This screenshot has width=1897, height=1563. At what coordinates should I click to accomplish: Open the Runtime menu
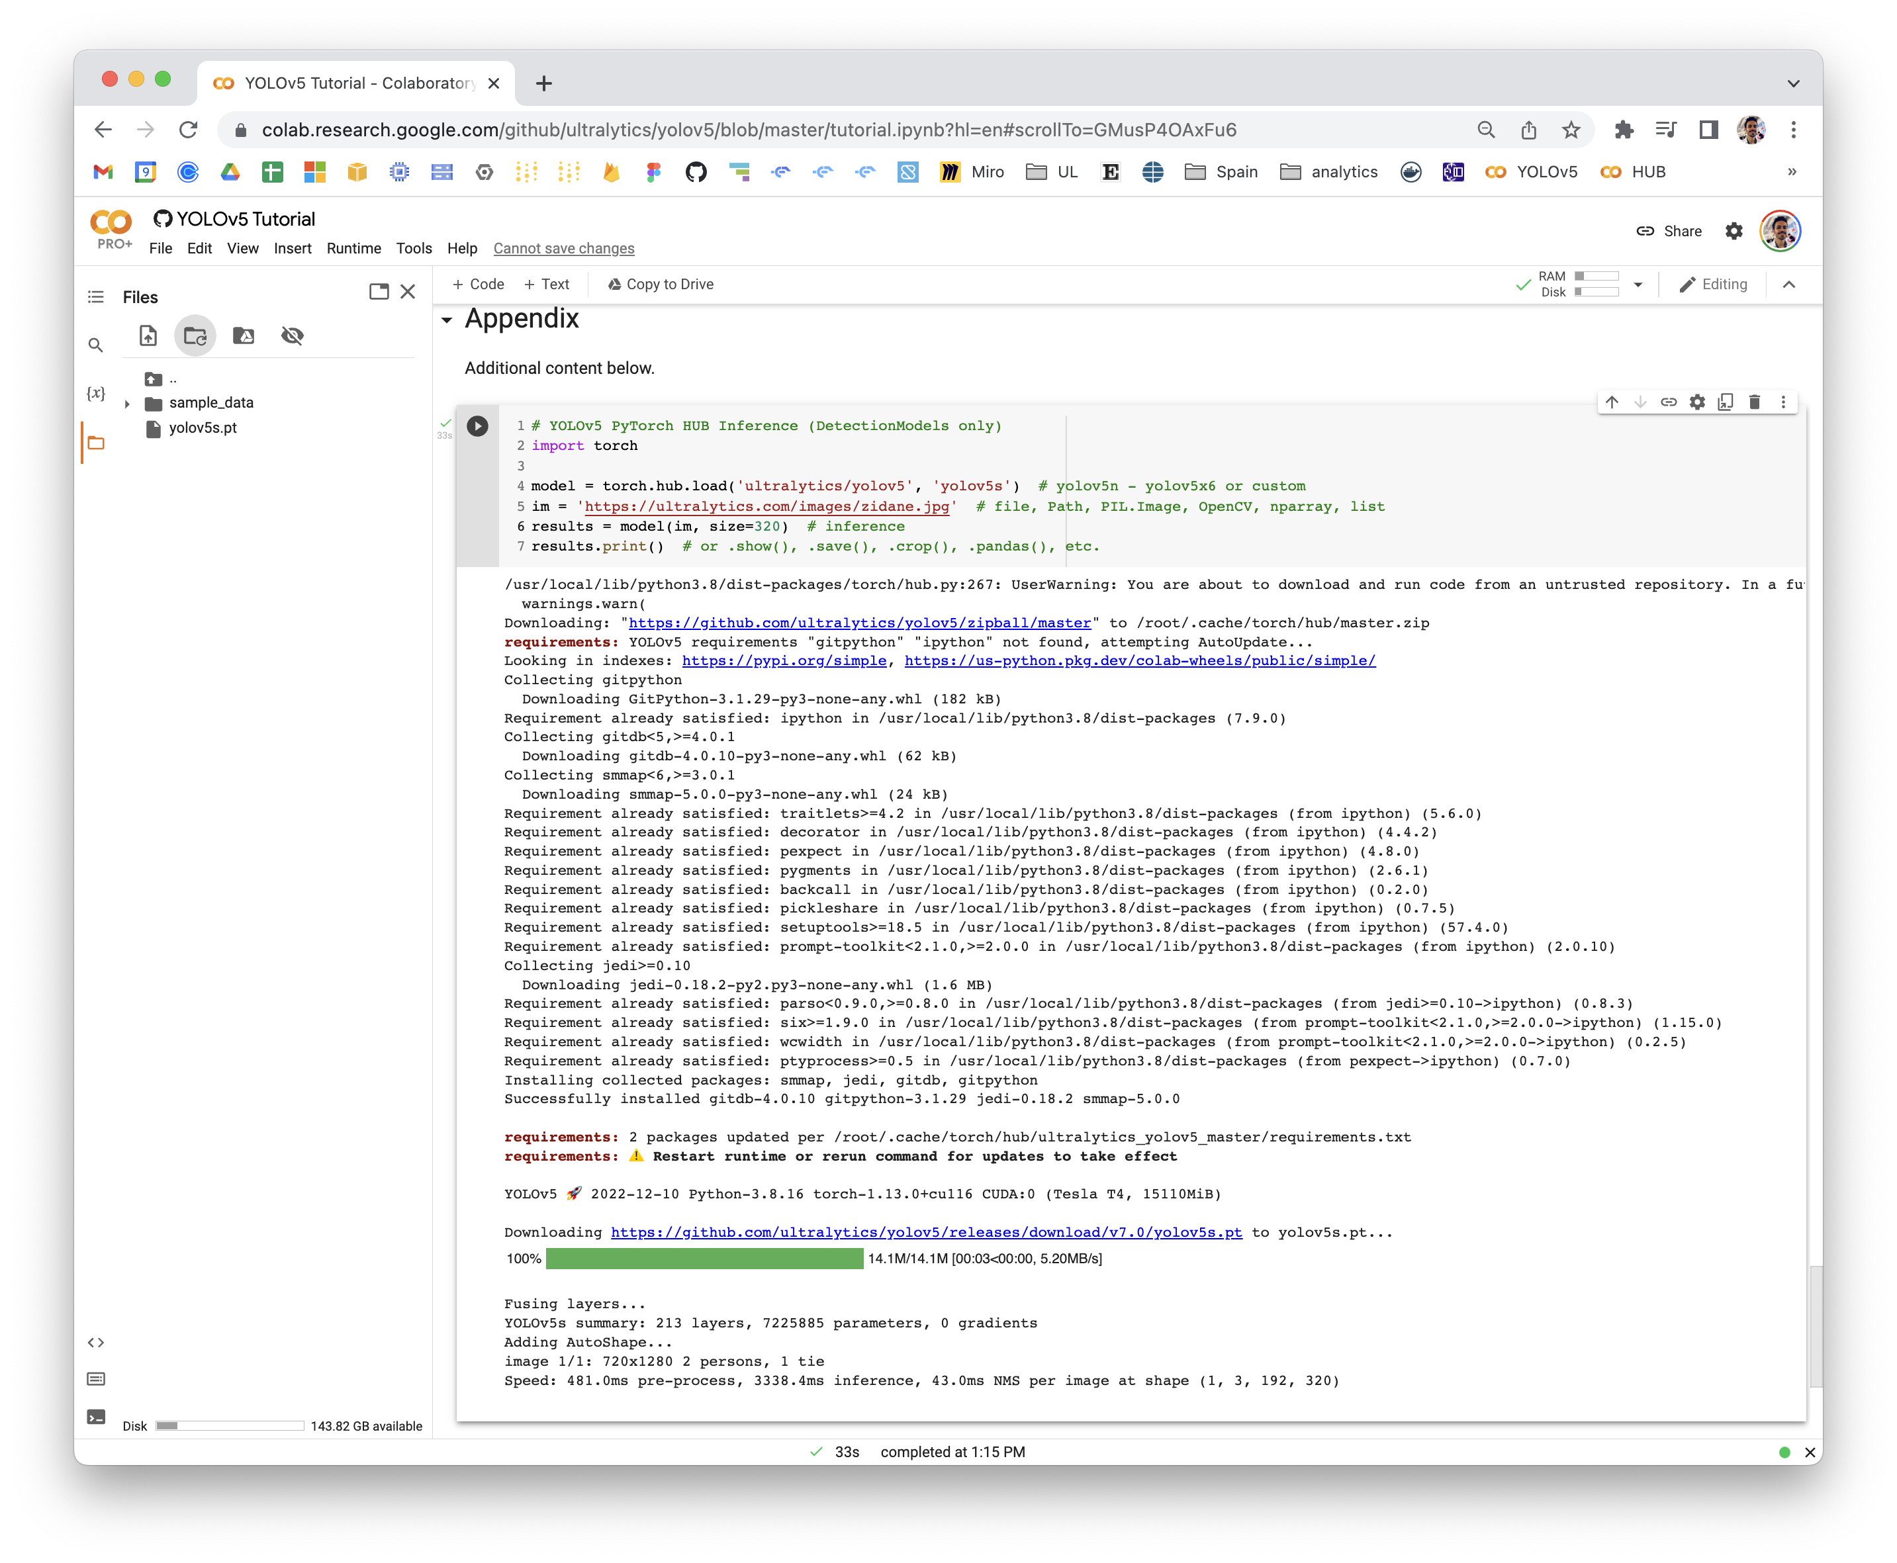coord(354,249)
